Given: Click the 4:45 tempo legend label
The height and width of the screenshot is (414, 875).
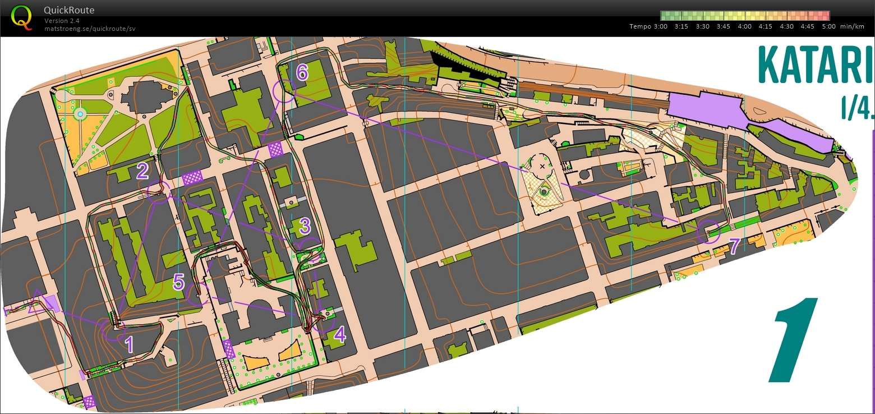Looking at the screenshot, I should (808, 26).
